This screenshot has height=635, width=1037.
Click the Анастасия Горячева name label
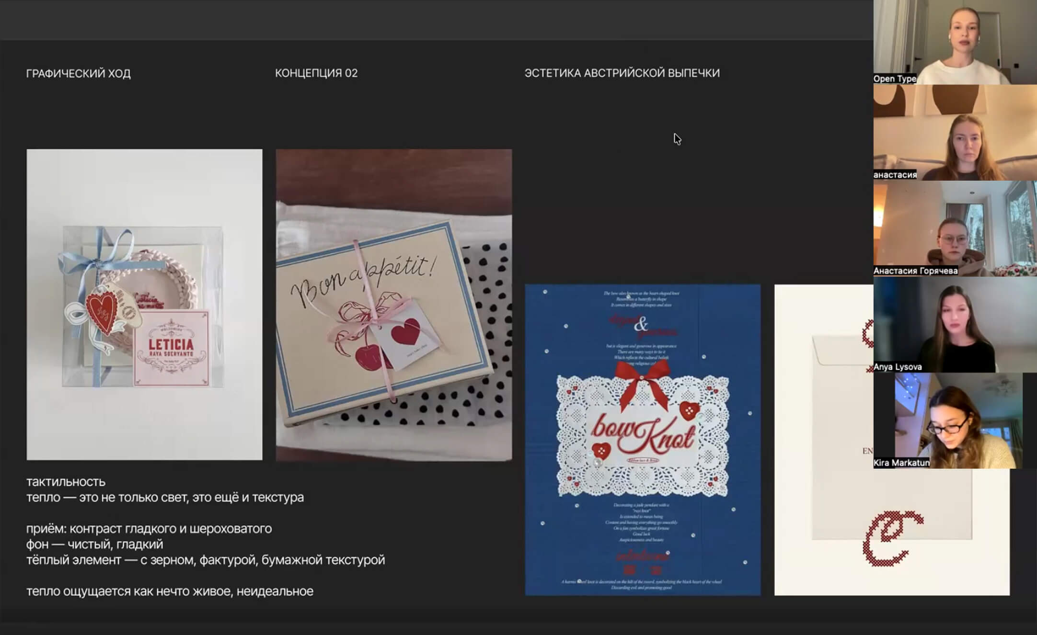point(915,271)
